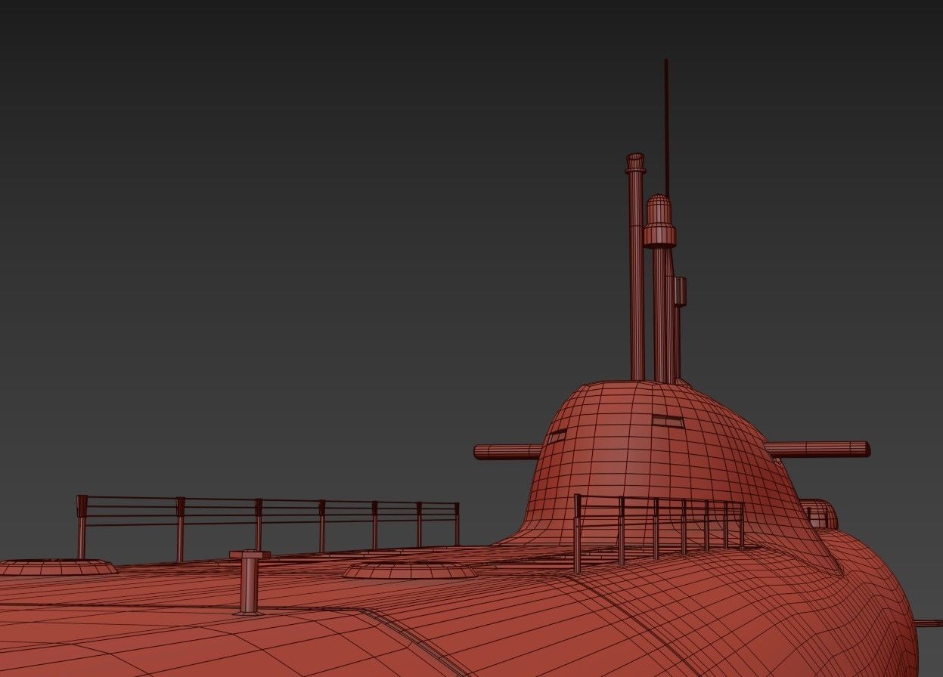Select the T-shaped post on the deck
This screenshot has width=943, height=677.
coord(250,582)
